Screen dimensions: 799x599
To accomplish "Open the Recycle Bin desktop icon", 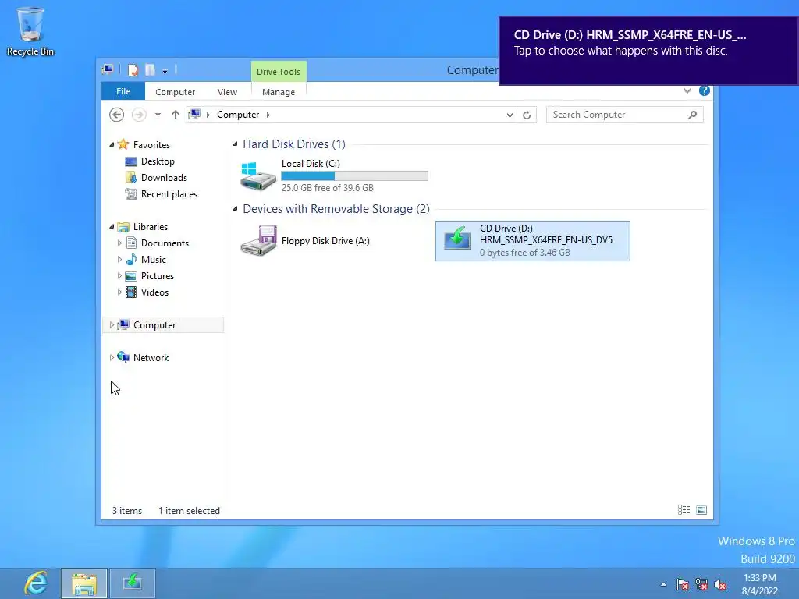I will (x=30, y=30).
